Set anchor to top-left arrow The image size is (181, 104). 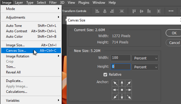click(x=115, y=83)
